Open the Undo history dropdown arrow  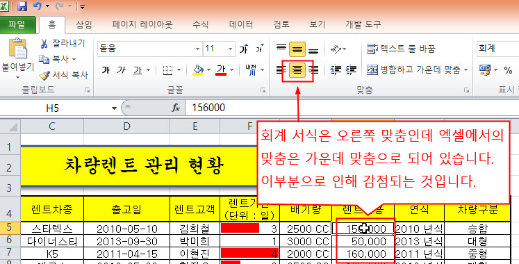pyautogui.click(x=47, y=6)
